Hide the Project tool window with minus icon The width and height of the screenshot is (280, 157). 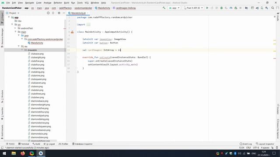64,13
